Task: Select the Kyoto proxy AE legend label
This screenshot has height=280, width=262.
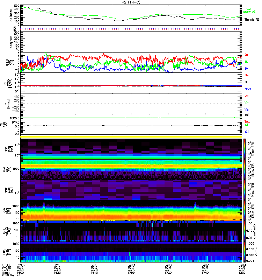Action: click(x=249, y=10)
